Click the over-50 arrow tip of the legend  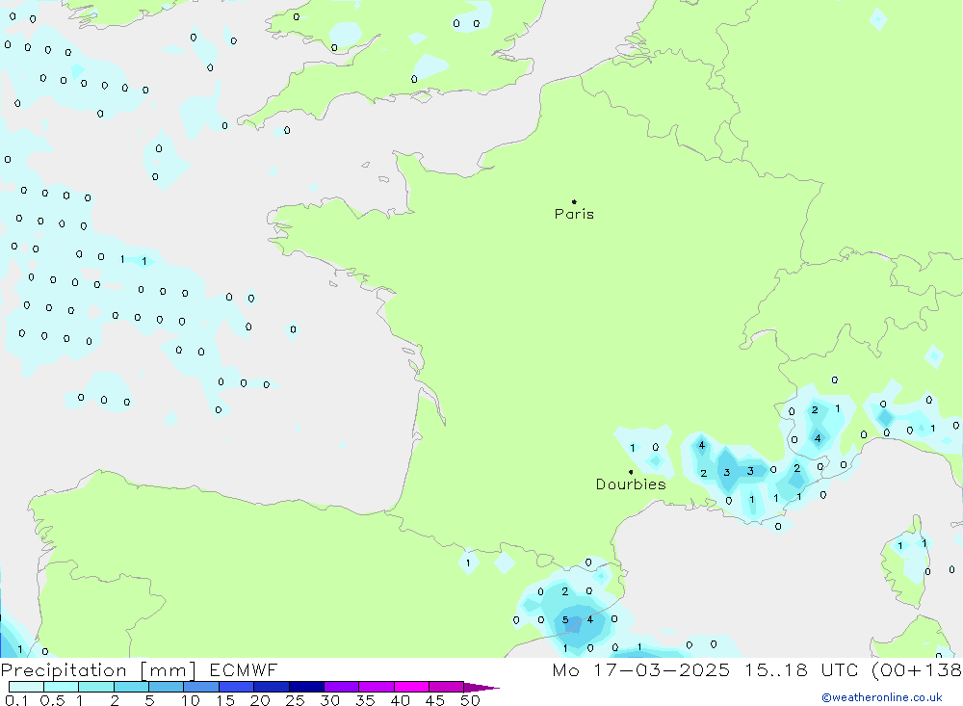(482, 687)
